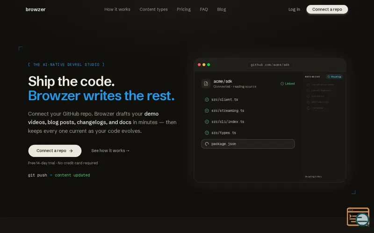The height and width of the screenshot is (233, 374).
Task: Select the src/client.ts file name
Action: pos(225,100)
